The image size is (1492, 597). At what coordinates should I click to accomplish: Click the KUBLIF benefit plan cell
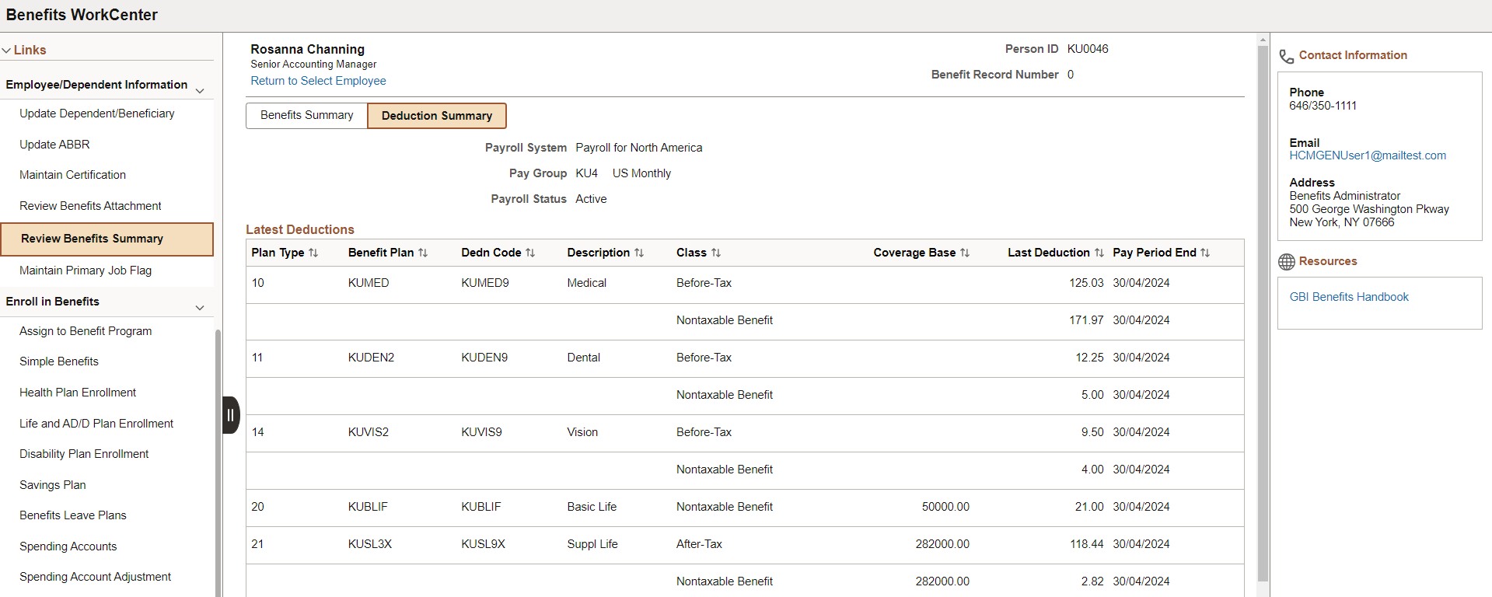coord(368,507)
